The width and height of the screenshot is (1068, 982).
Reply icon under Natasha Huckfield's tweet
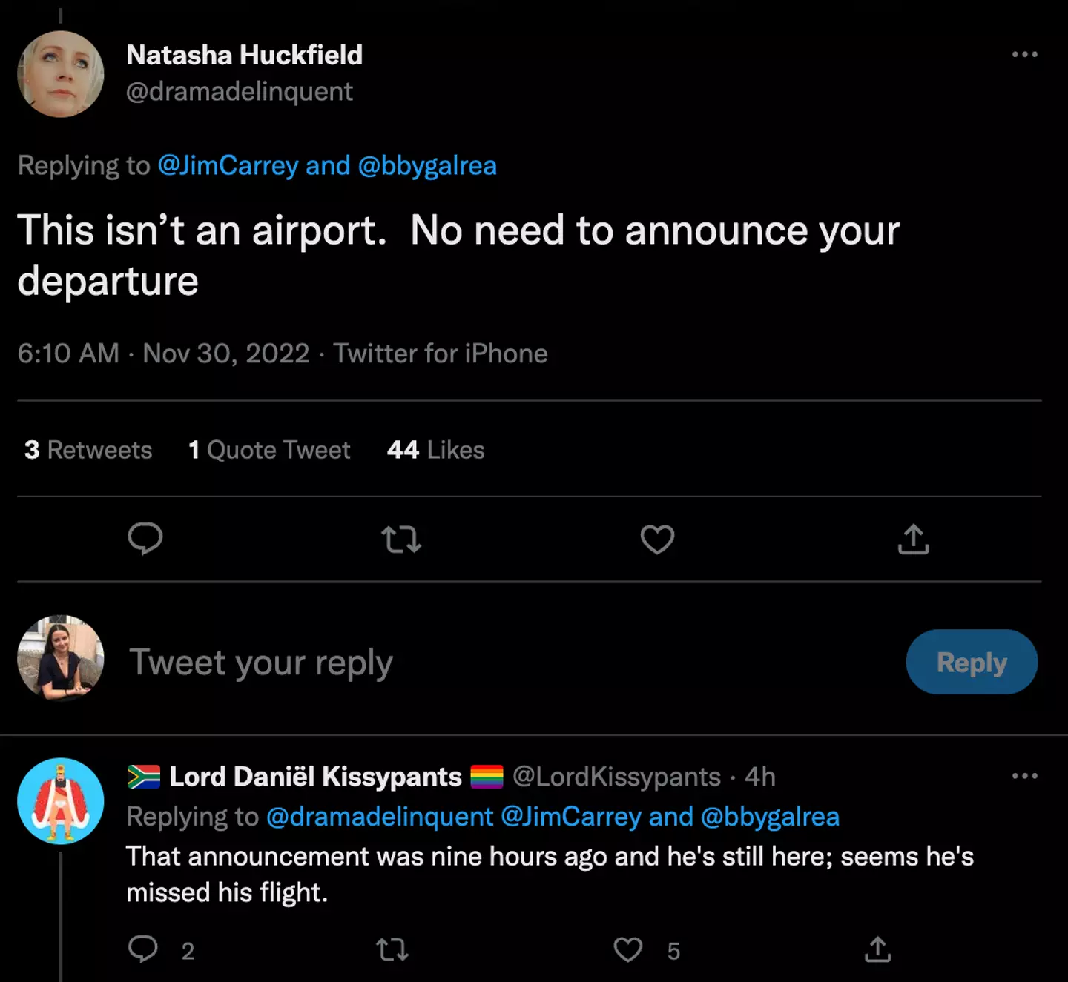[145, 539]
